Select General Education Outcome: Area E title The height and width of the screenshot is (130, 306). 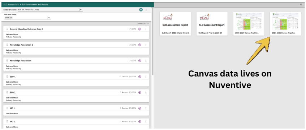click(26, 29)
